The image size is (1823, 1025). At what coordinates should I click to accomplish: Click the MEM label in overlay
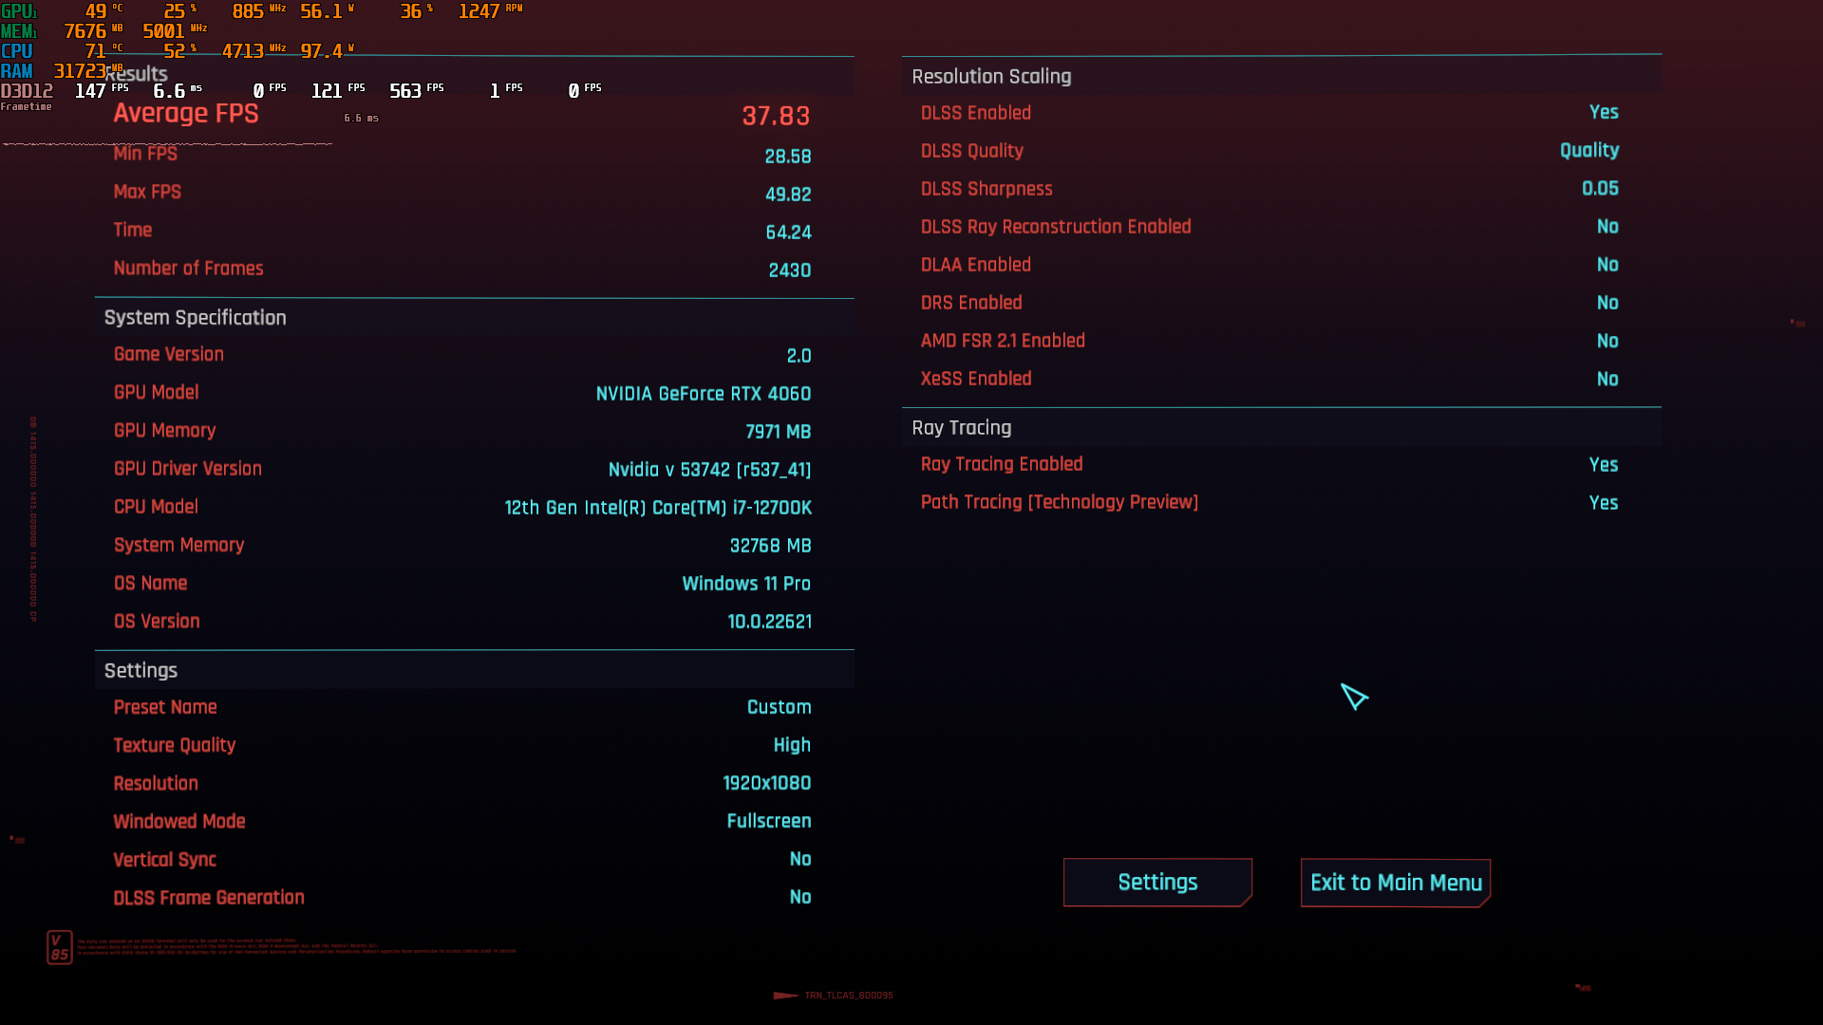(x=18, y=31)
